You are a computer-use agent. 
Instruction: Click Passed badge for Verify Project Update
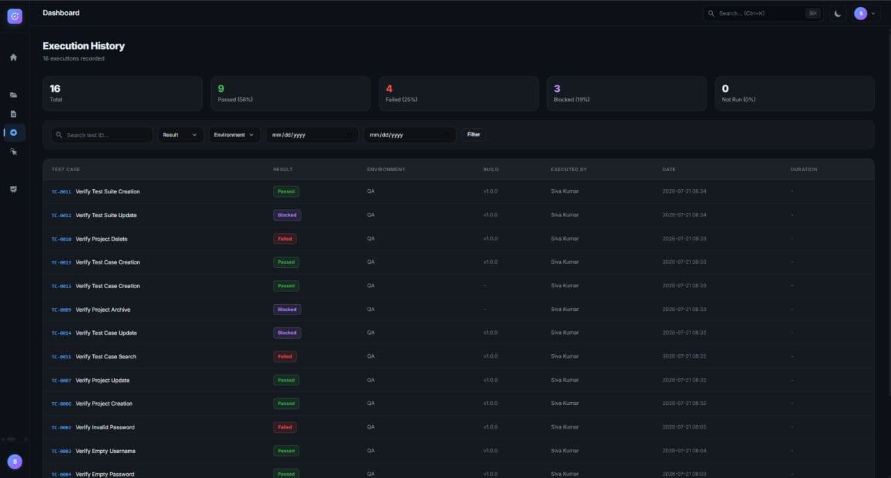[286, 380]
